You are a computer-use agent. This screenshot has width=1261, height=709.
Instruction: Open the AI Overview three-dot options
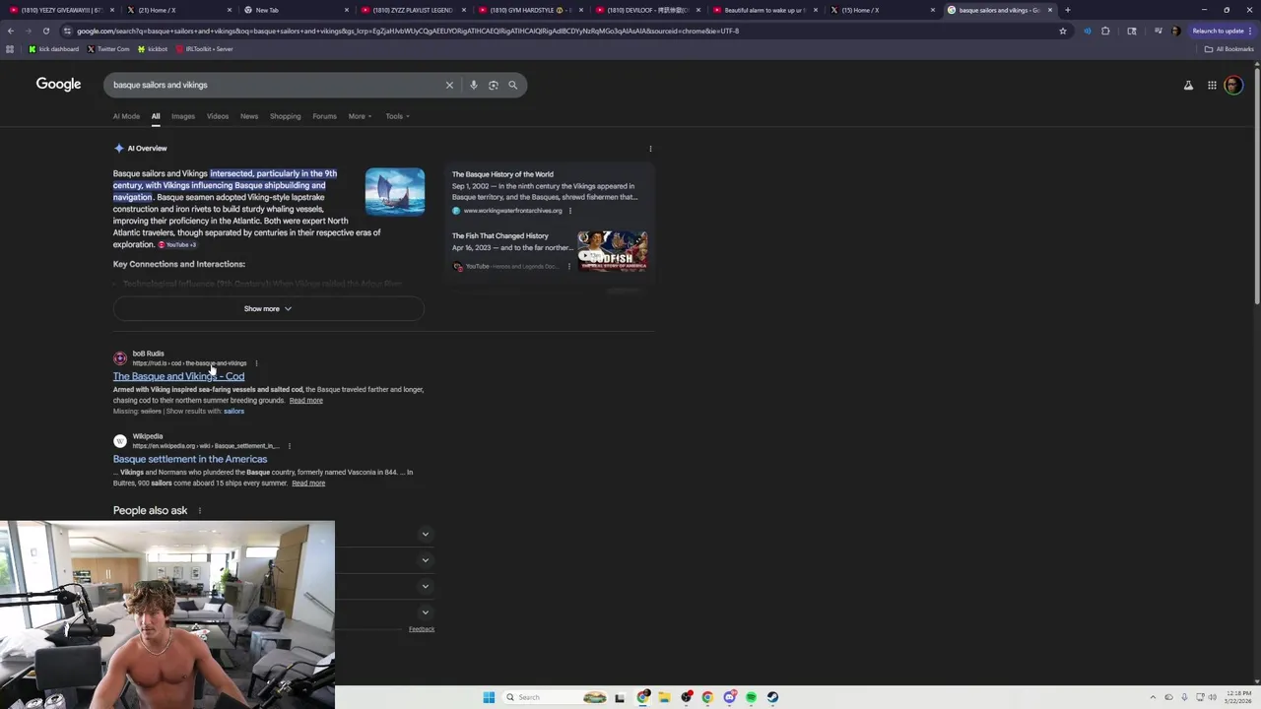point(650,149)
